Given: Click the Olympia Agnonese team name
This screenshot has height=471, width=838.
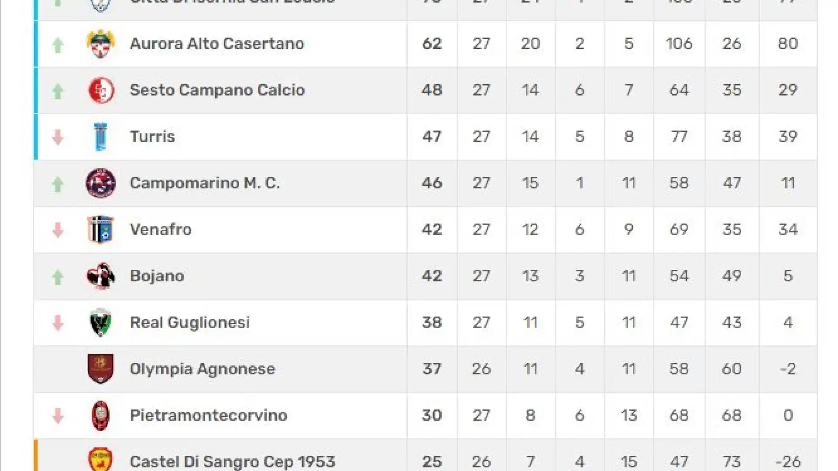Looking at the screenshot, I should [x=203, y=369].
